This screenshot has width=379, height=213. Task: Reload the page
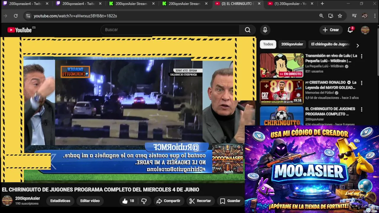pos(16,16)
